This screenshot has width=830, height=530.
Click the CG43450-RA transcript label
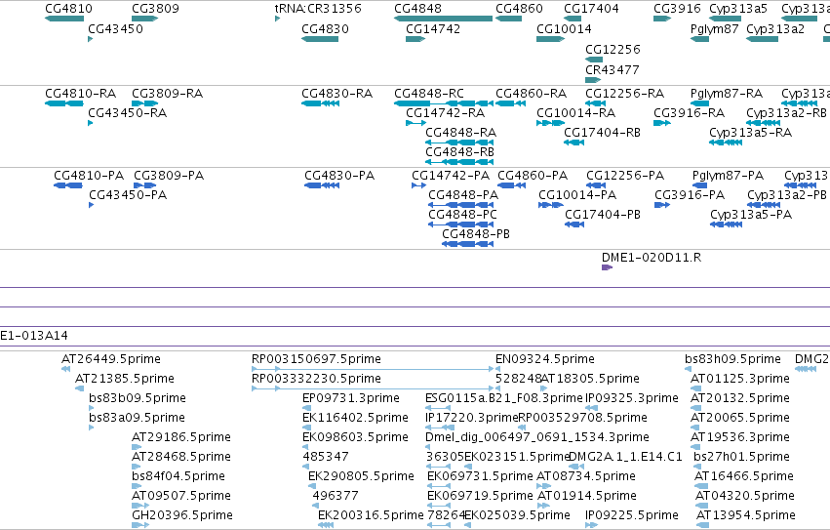point(127,113)
